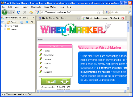Viewport: 133px width, 97px height.
Task: Click the Stable version 2.0.08072400 text
Action: 56,87
